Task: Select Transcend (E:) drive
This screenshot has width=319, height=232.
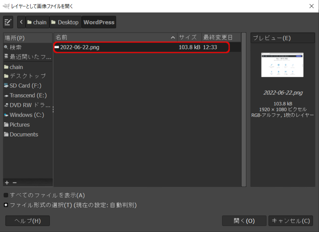Action: tap(28, 95)
